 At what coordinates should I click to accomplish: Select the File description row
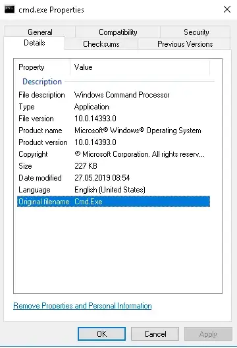pos(113,95)
